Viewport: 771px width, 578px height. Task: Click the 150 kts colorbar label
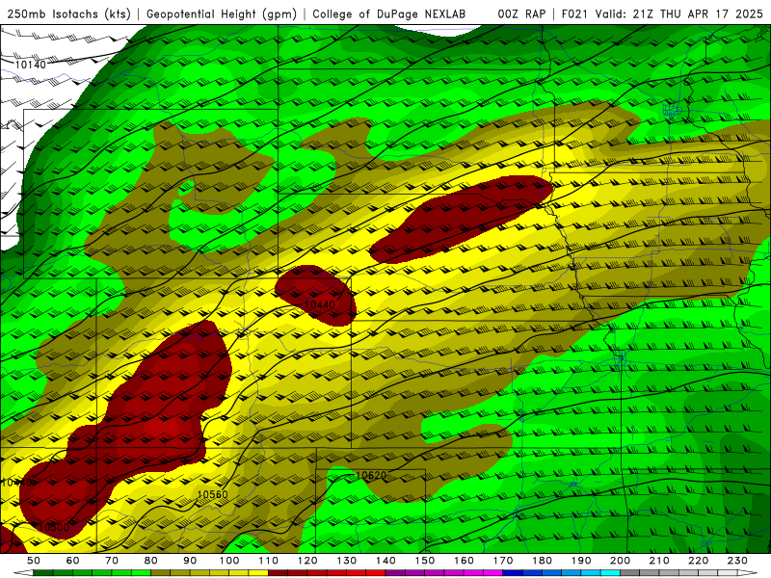pyautogui.click(x=425, y=561)
